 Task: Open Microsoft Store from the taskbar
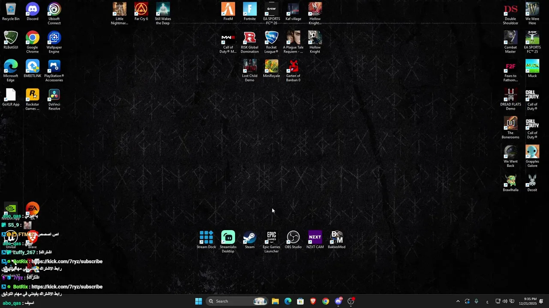point(300,301)
